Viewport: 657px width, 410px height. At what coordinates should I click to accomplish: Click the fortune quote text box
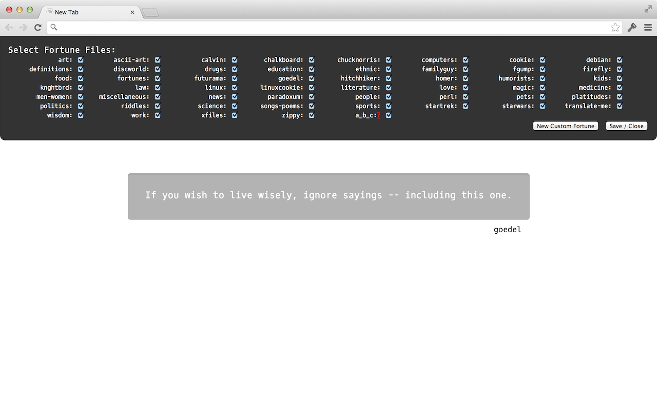[328, 196]
